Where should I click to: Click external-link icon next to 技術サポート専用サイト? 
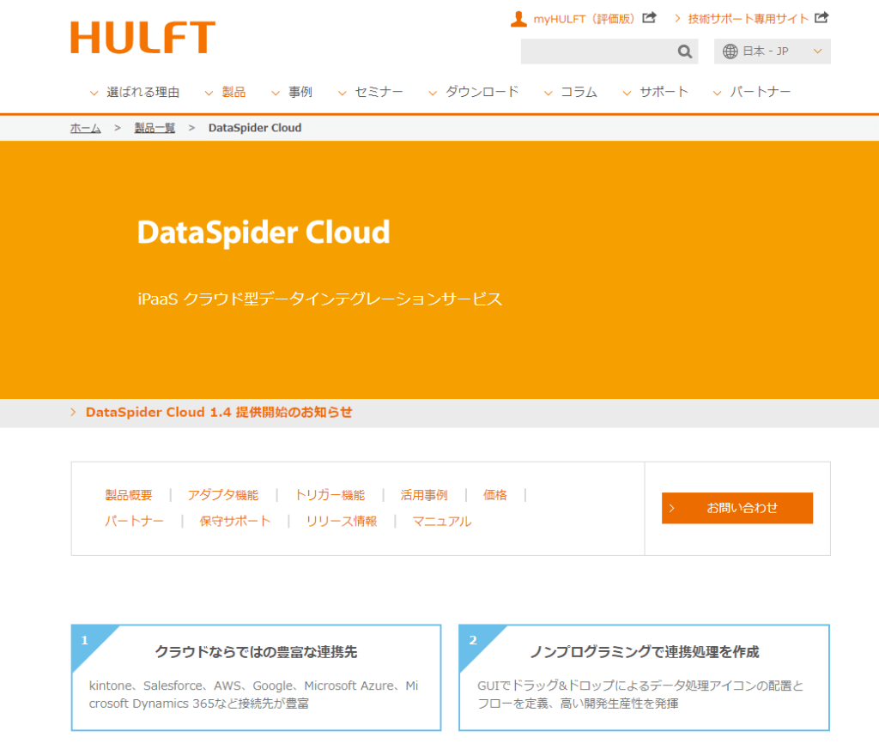pos(821,18)
